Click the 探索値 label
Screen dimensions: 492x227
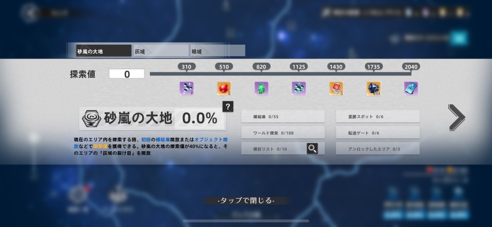tap(83, 74)
